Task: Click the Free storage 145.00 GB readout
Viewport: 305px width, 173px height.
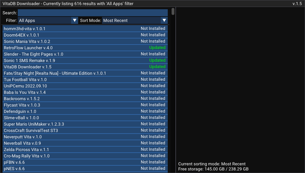Action: click(x=213, y=169)
